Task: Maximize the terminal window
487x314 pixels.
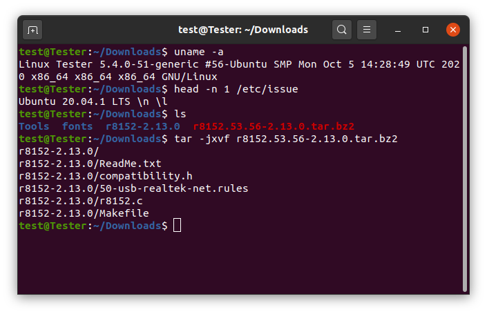Action: [426, 30]
